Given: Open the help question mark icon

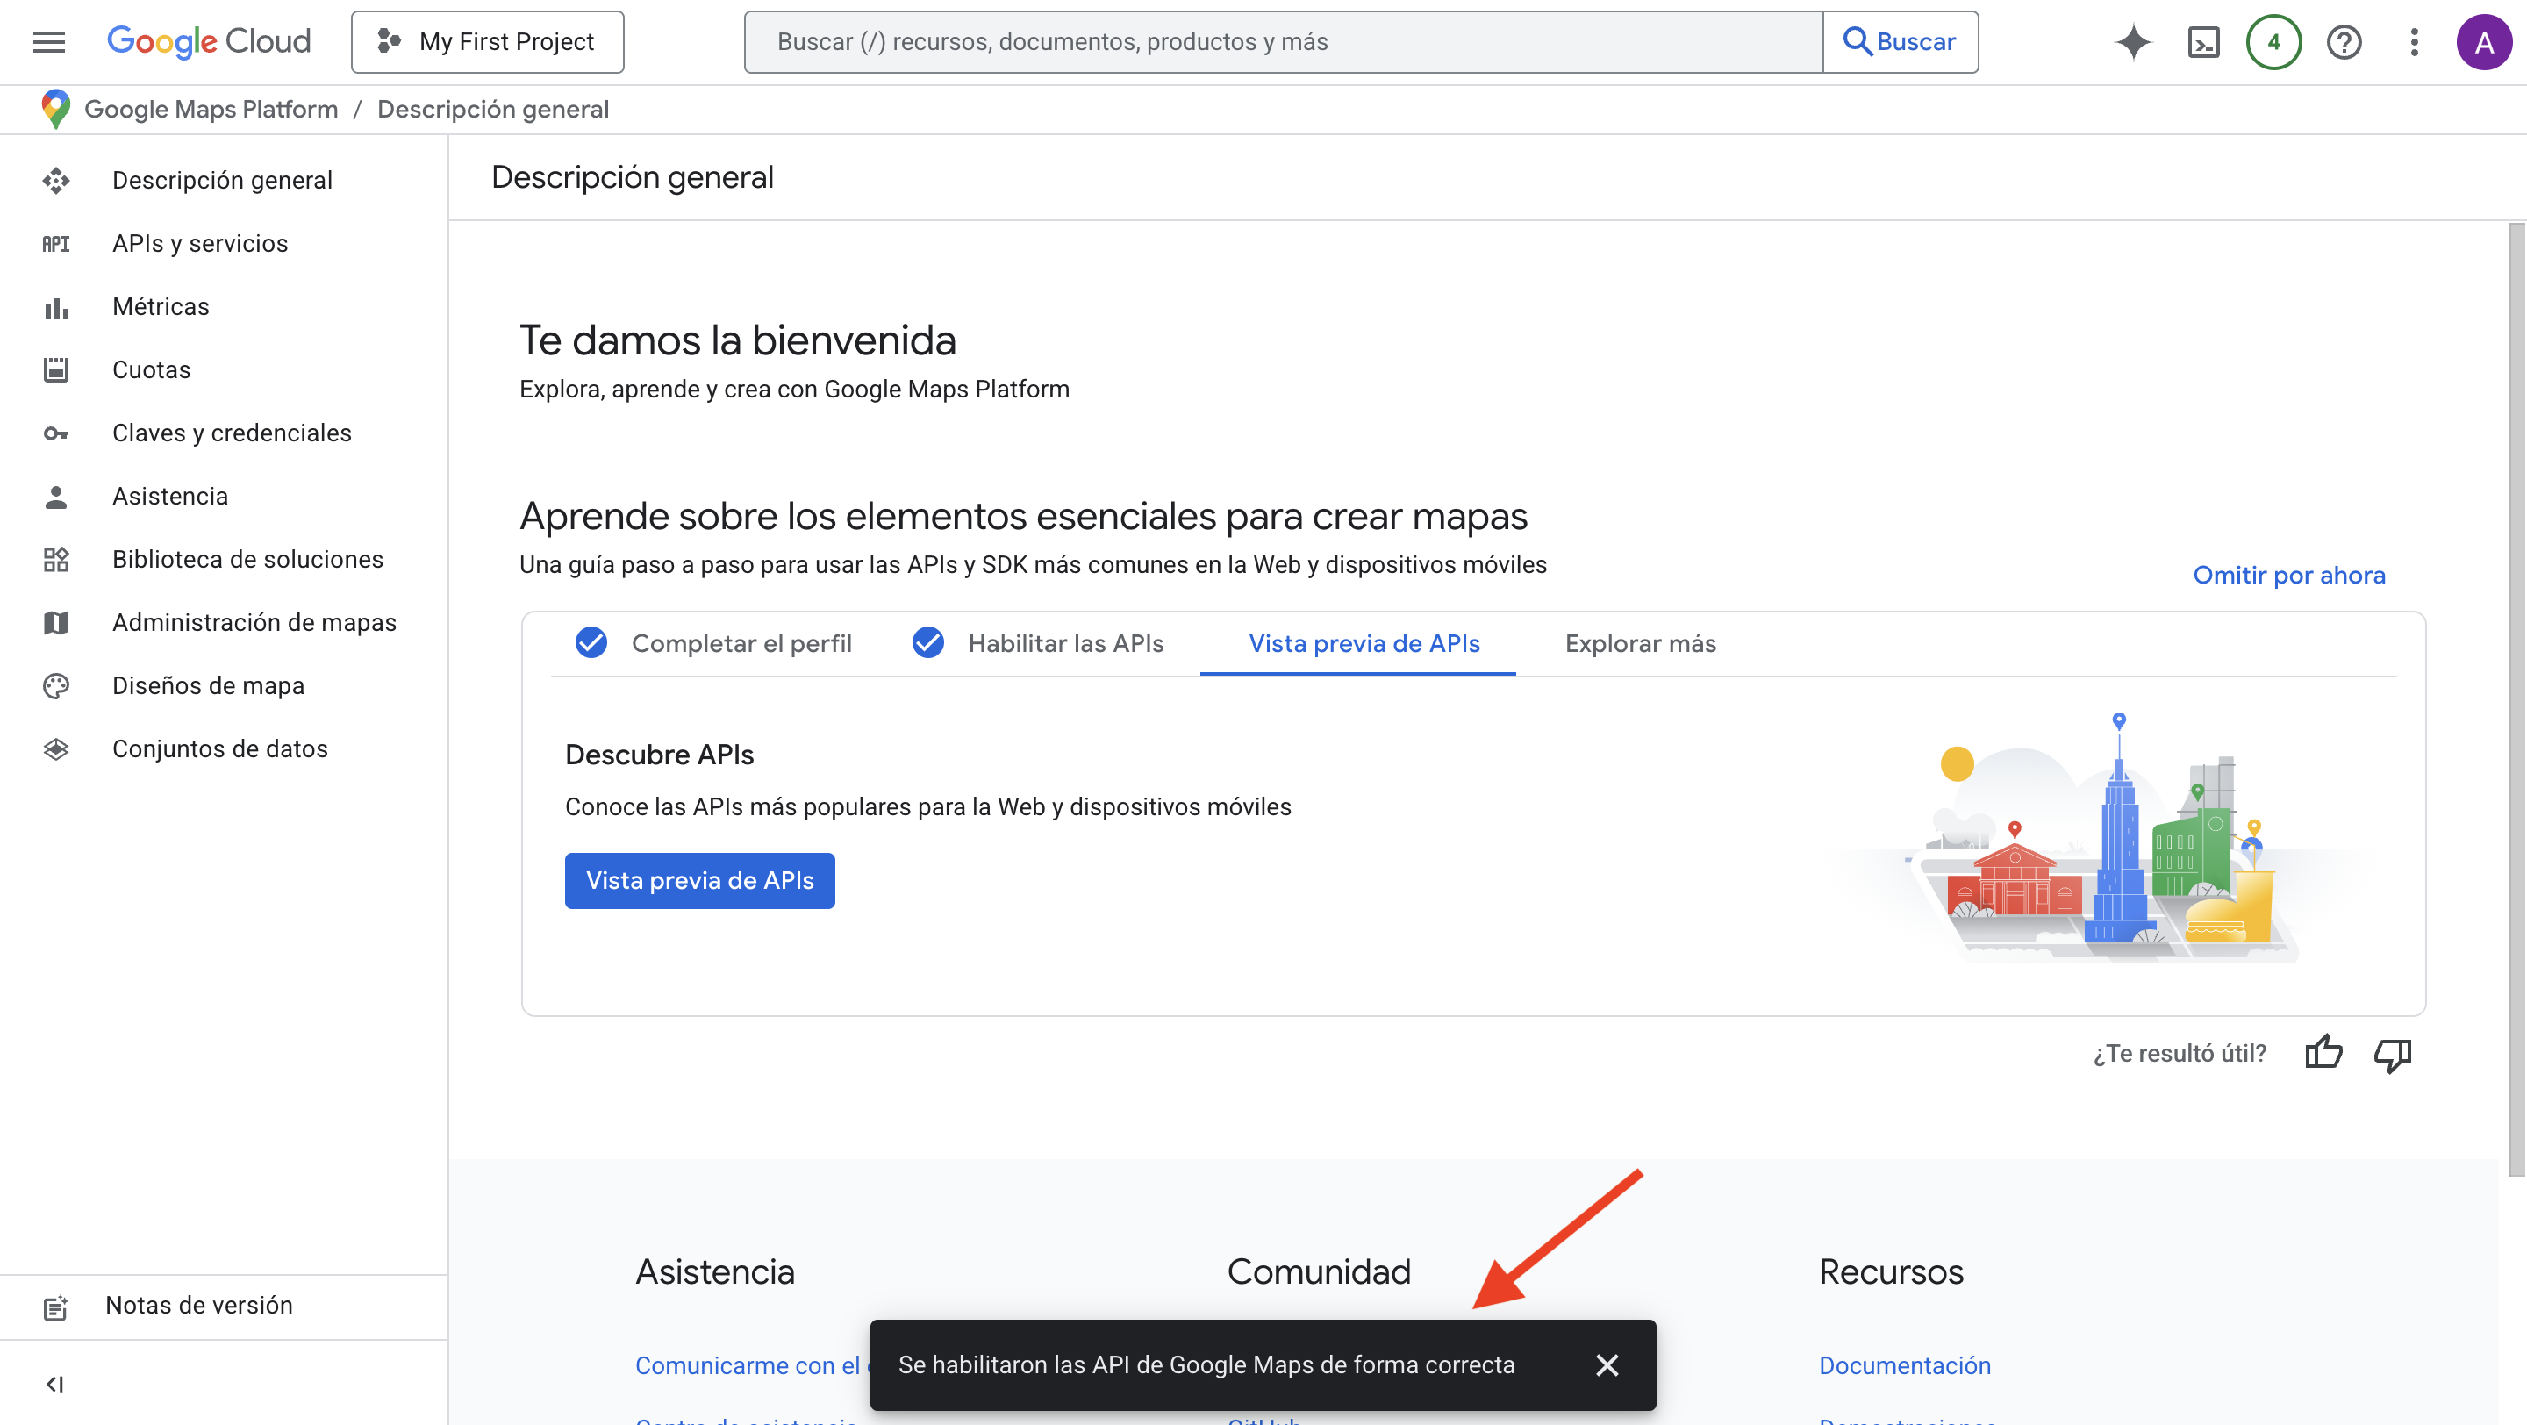Looking at the screenshot, I should point(2344,42).
